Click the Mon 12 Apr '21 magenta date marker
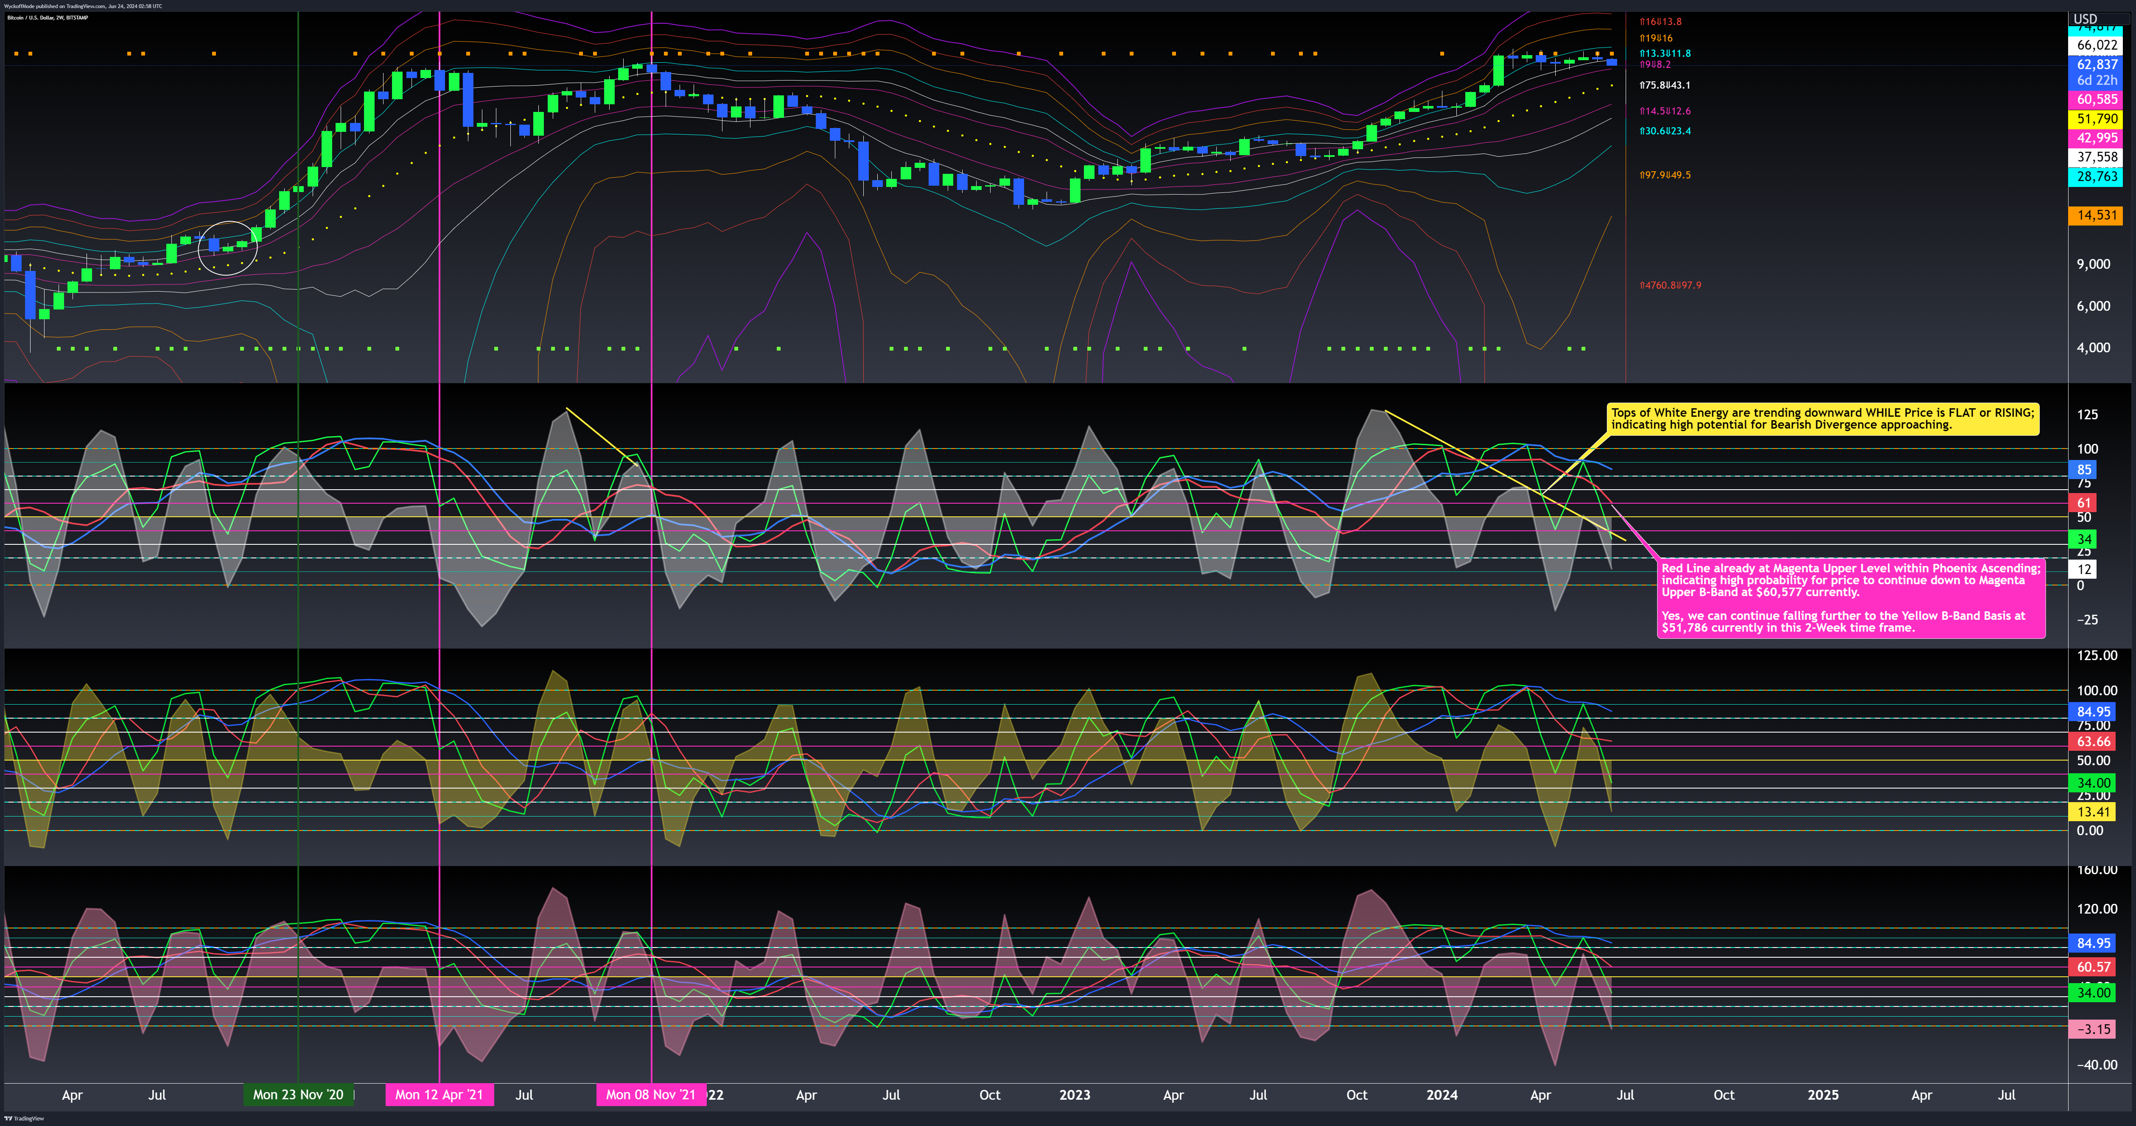This screenshot has height=1126, width=2136. [440, 1095]
